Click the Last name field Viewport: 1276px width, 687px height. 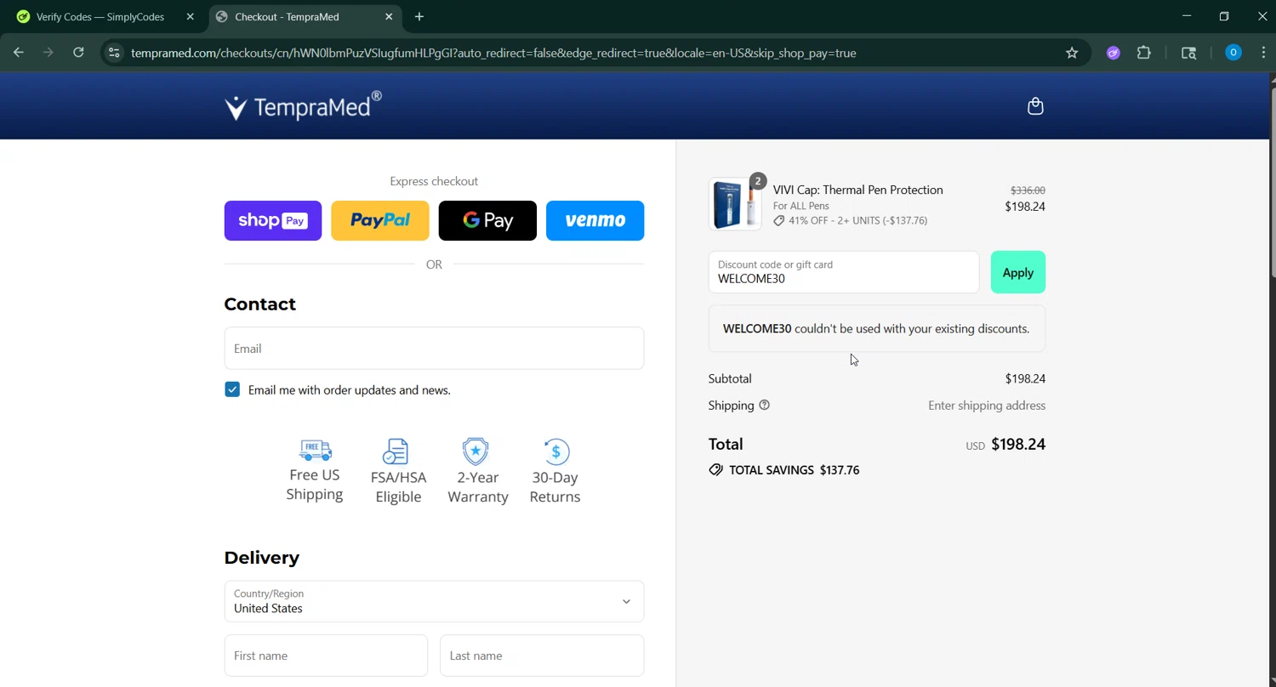point(542,656)
